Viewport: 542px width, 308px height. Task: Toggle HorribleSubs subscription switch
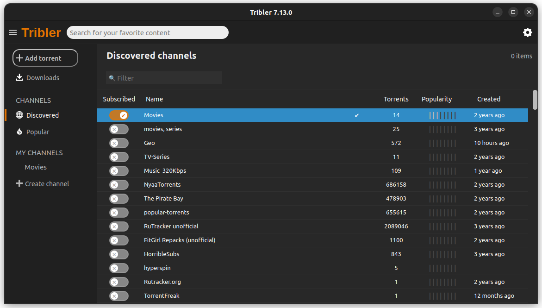[119, 254]
